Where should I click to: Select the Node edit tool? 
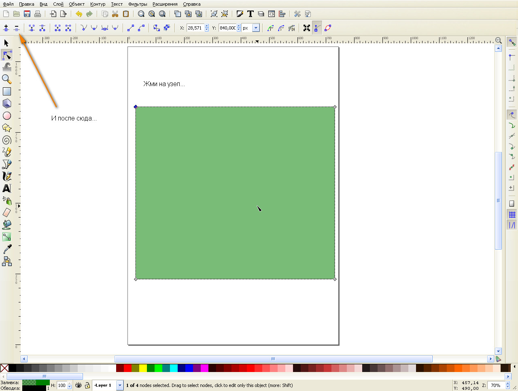tap(7, 55)
